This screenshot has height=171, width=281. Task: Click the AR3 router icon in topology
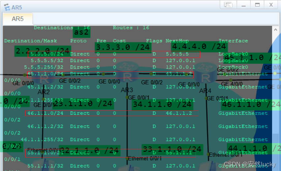[127, 71]
